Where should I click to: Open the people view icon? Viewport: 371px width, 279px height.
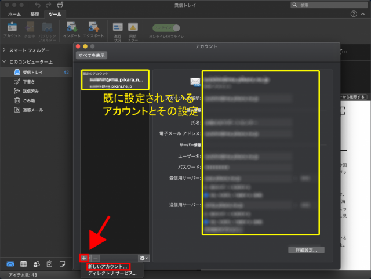pyautogui.click(x=37, y=263)
